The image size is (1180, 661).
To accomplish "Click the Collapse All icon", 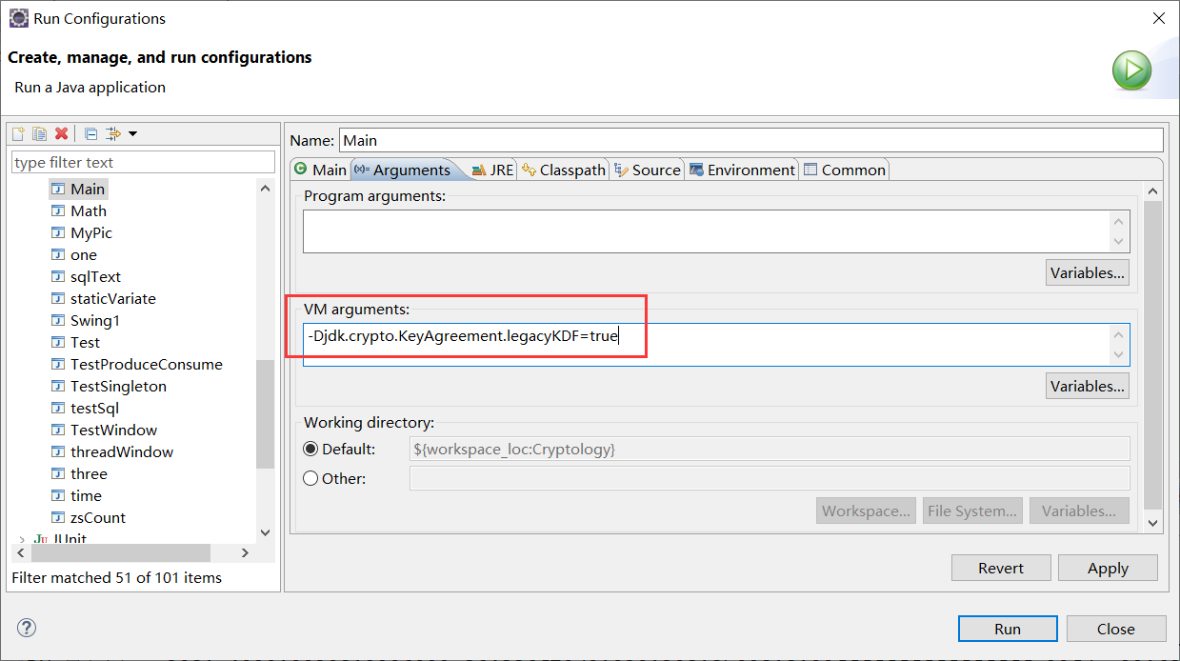I will point(91,133).
